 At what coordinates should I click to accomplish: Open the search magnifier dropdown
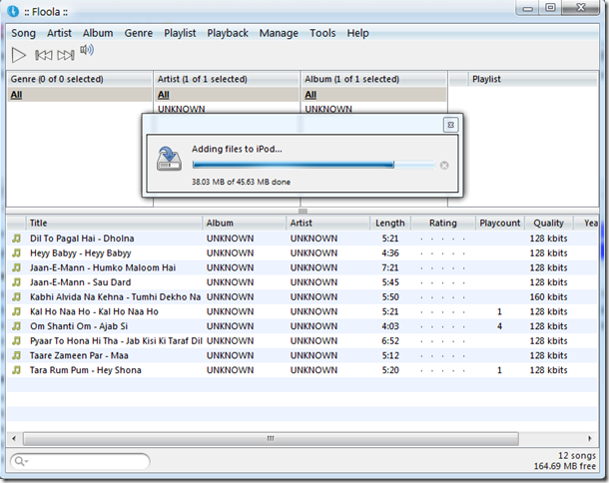(x=21, y=461)
